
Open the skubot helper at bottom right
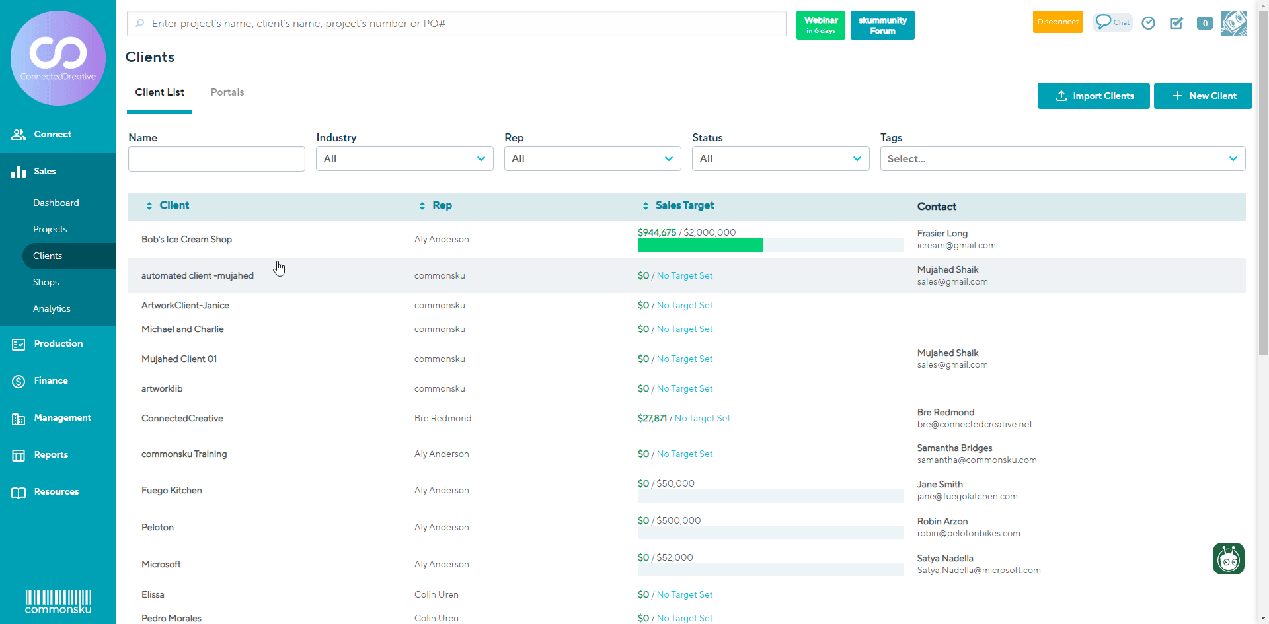coord(1228,559)
